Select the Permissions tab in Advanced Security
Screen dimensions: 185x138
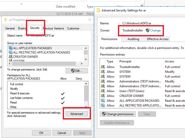(x=109, y=39)
